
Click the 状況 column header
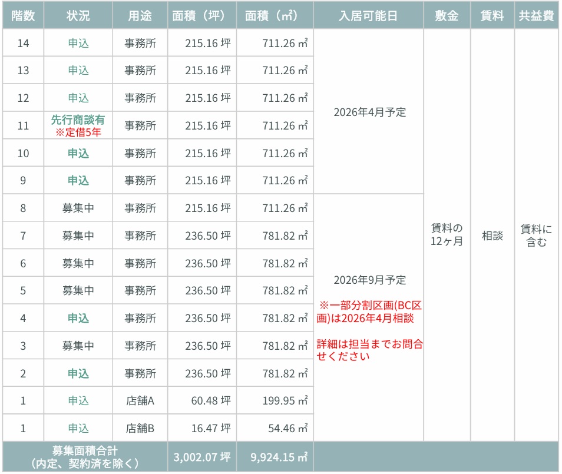78,16
